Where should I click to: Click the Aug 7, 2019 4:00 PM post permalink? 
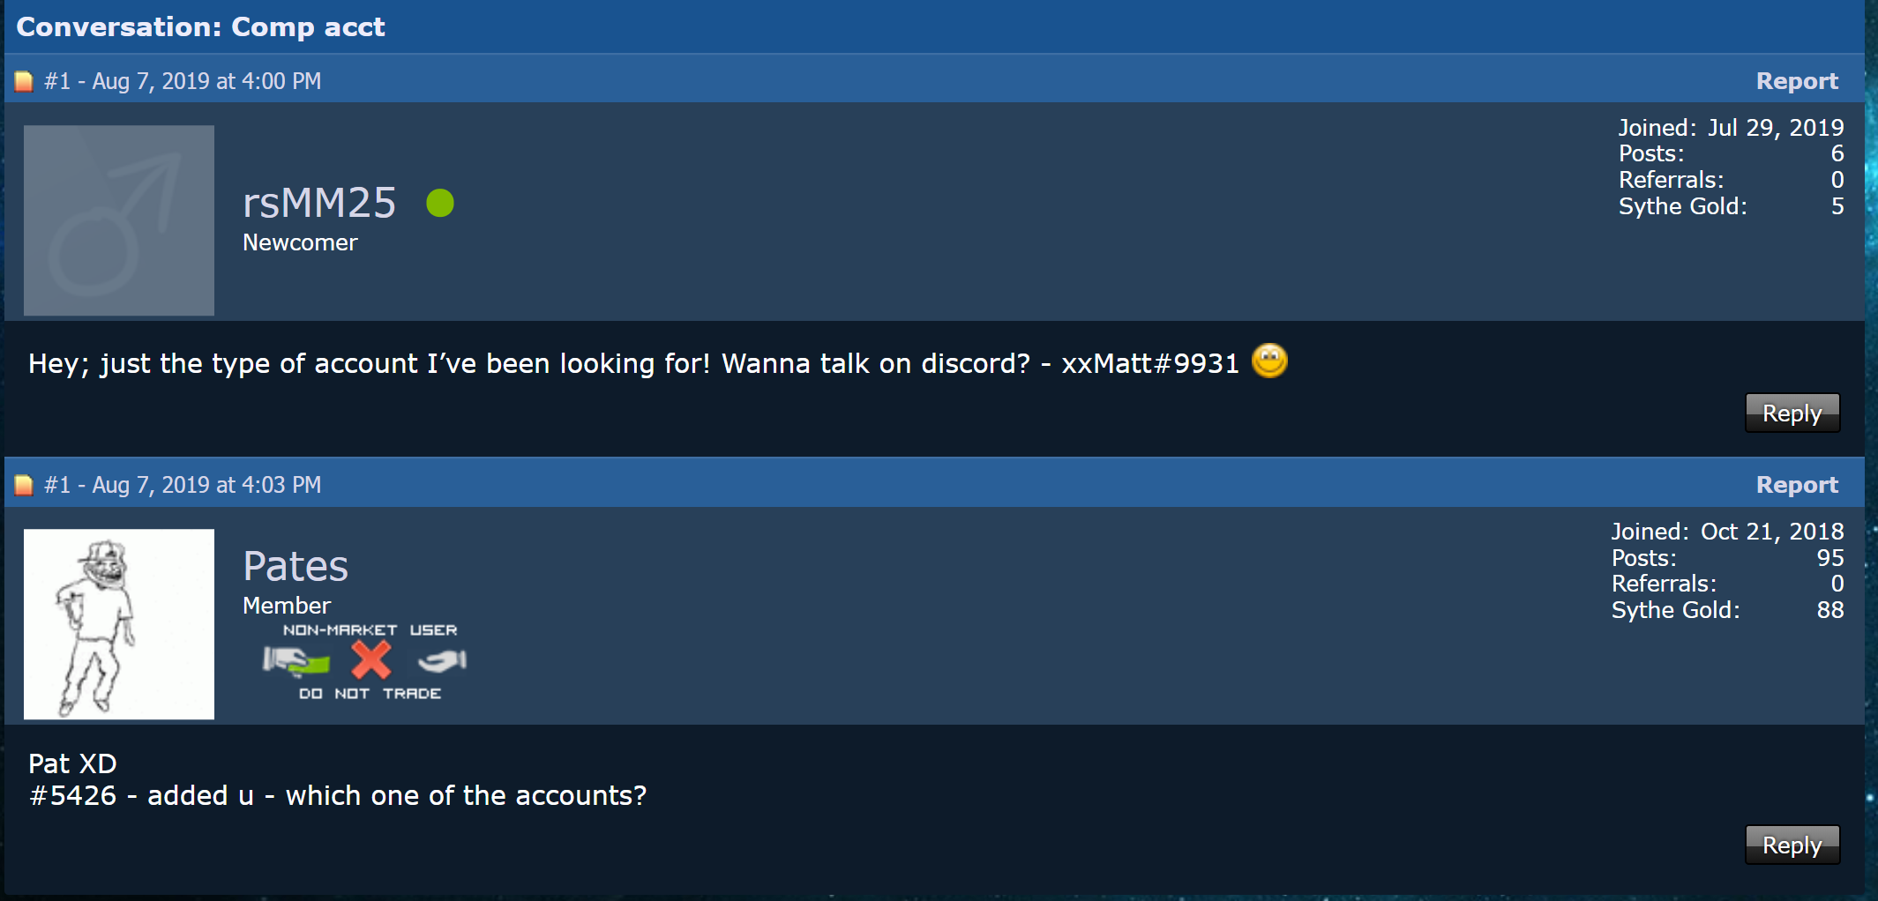tap(183, 81)
